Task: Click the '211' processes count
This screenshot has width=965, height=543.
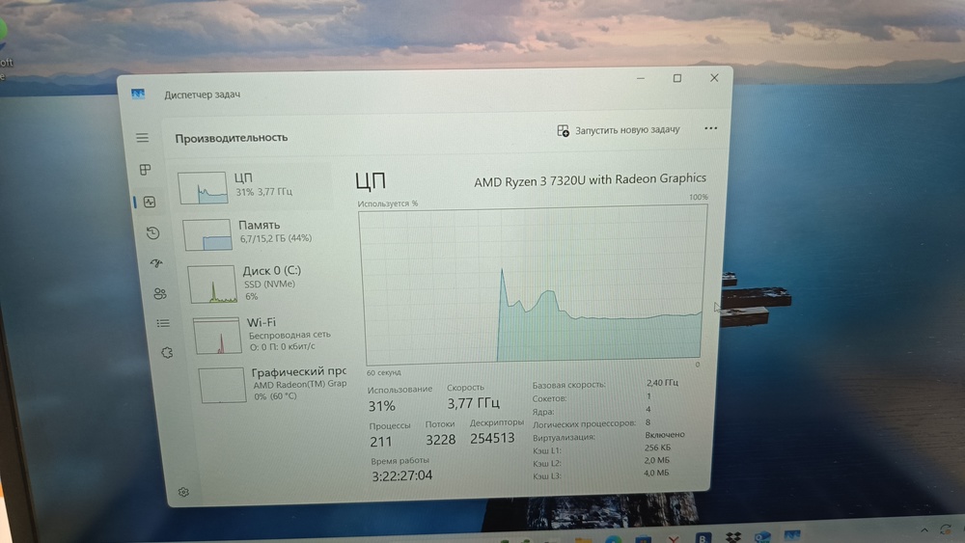Action: pos(381,442)
